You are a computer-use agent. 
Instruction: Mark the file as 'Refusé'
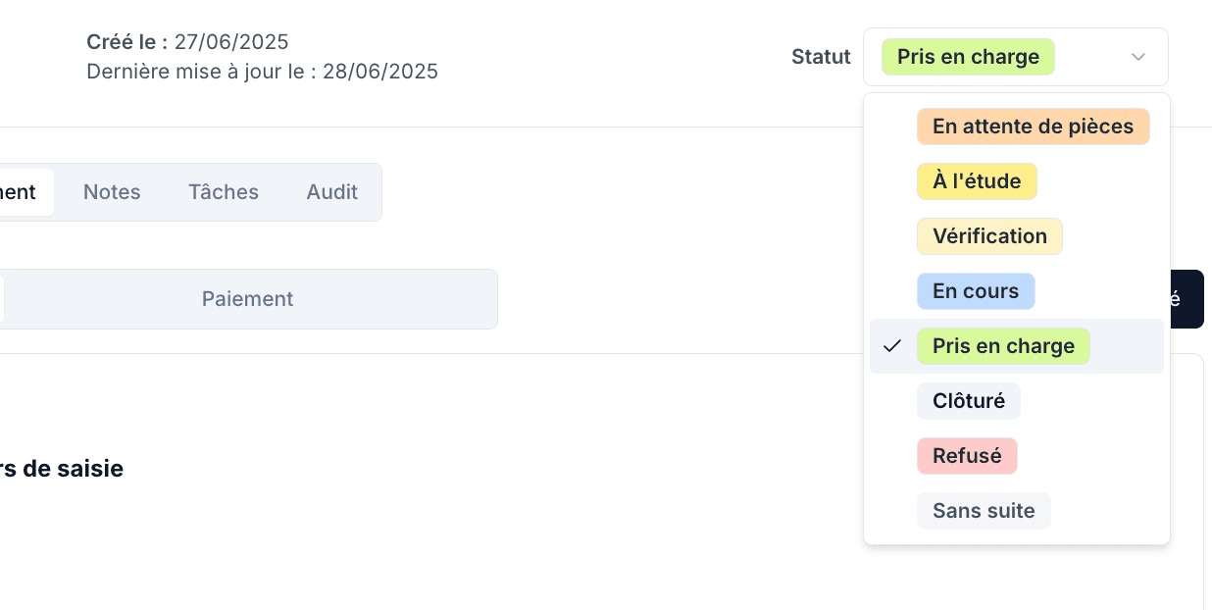pos(967,456)
